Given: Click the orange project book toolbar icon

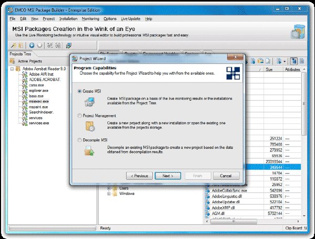Looking at the screenshot, I should 20,46.
